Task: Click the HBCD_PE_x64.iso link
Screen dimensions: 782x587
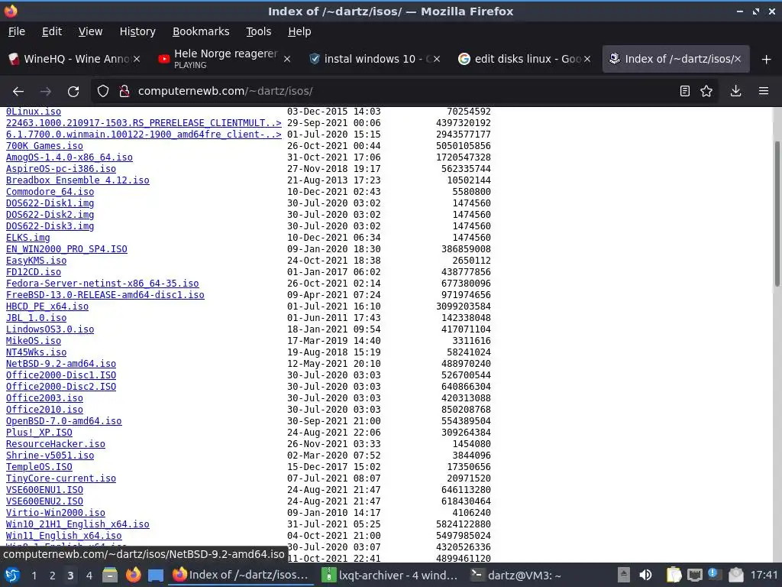Action: [47, 306]
